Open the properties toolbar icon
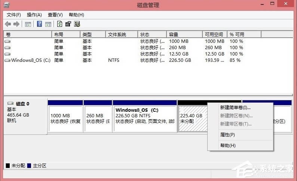 [x=68, y=24]
